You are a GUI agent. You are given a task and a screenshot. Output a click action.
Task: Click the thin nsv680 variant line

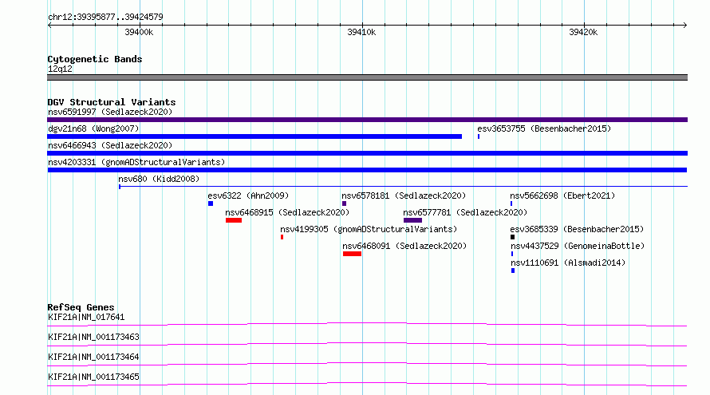click(x=403, y=186)
